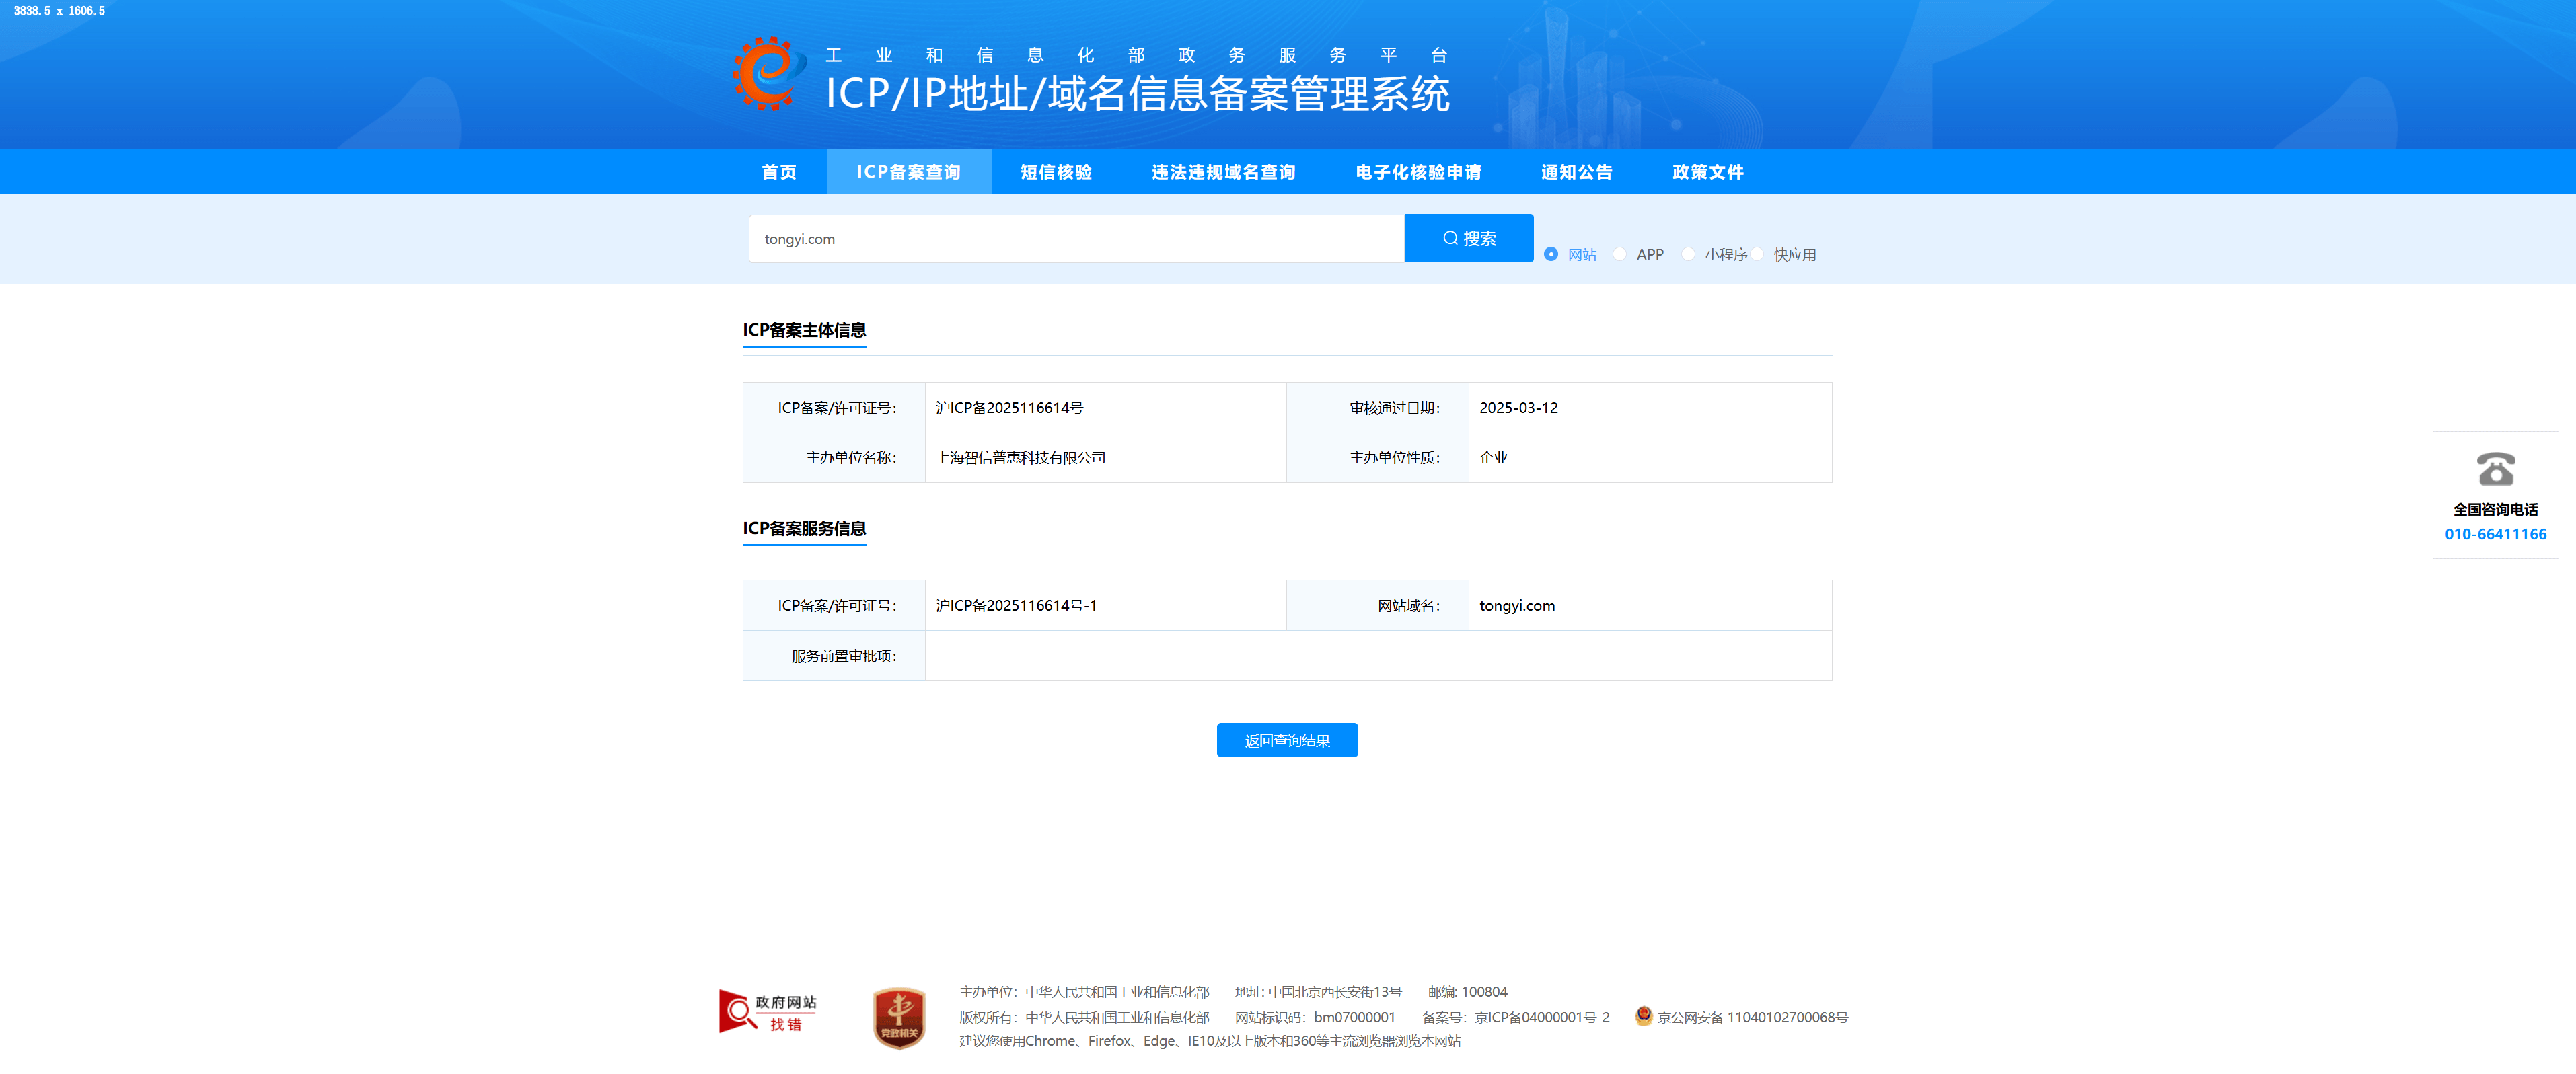The image size is (2576, 1074).
Task: Open the 首页 navigation tab
Action: click(779, 172)
